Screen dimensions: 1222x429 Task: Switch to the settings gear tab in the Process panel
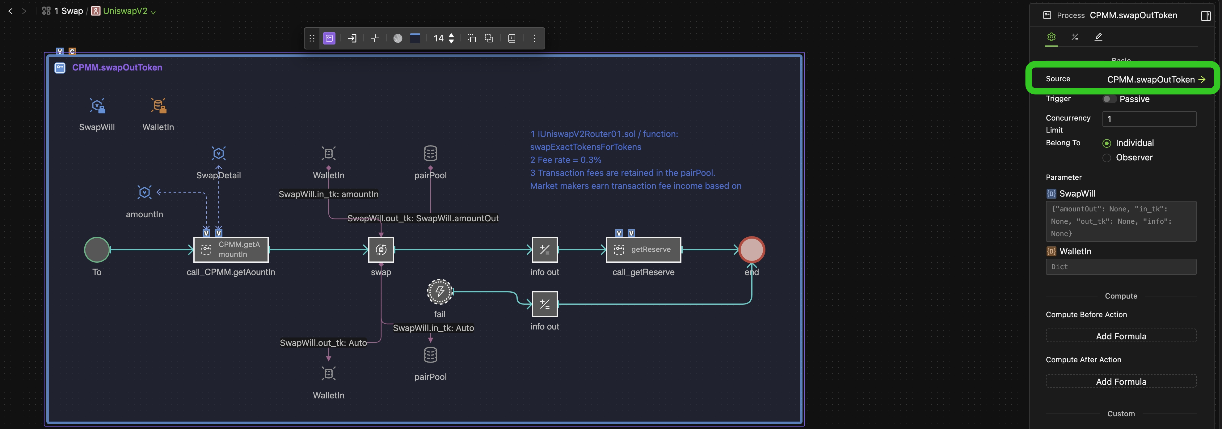[1051, 36]
